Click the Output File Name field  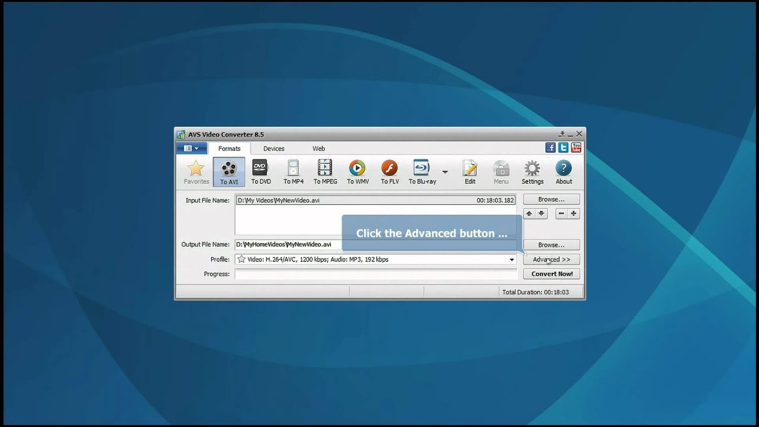(x=376, y=244)
